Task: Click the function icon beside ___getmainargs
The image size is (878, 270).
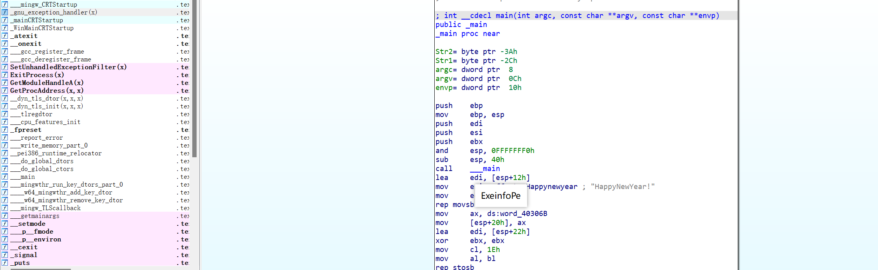Action: pyautogui.click(x=5, y=216)
